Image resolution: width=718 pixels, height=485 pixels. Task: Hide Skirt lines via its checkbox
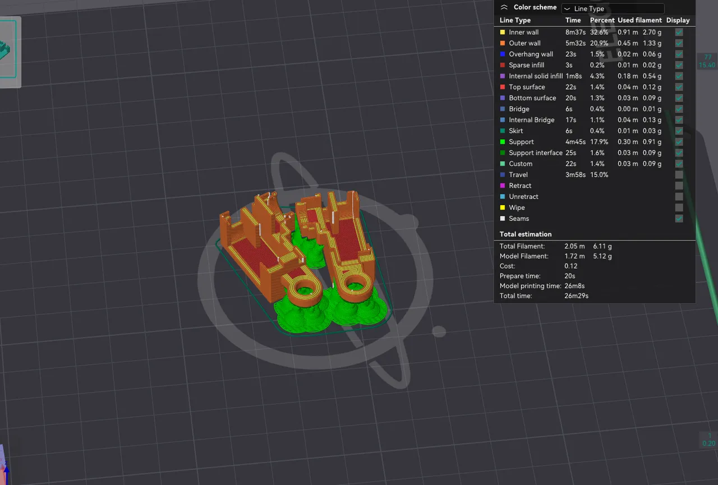679,131
